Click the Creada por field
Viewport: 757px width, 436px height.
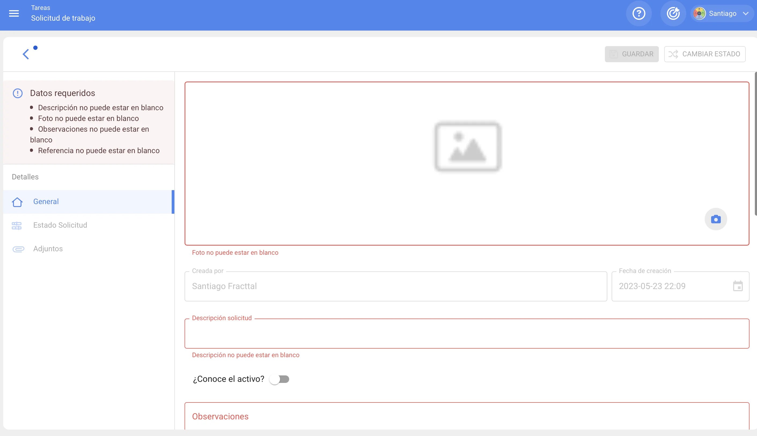pyautogui.click(x=395, y=286)
